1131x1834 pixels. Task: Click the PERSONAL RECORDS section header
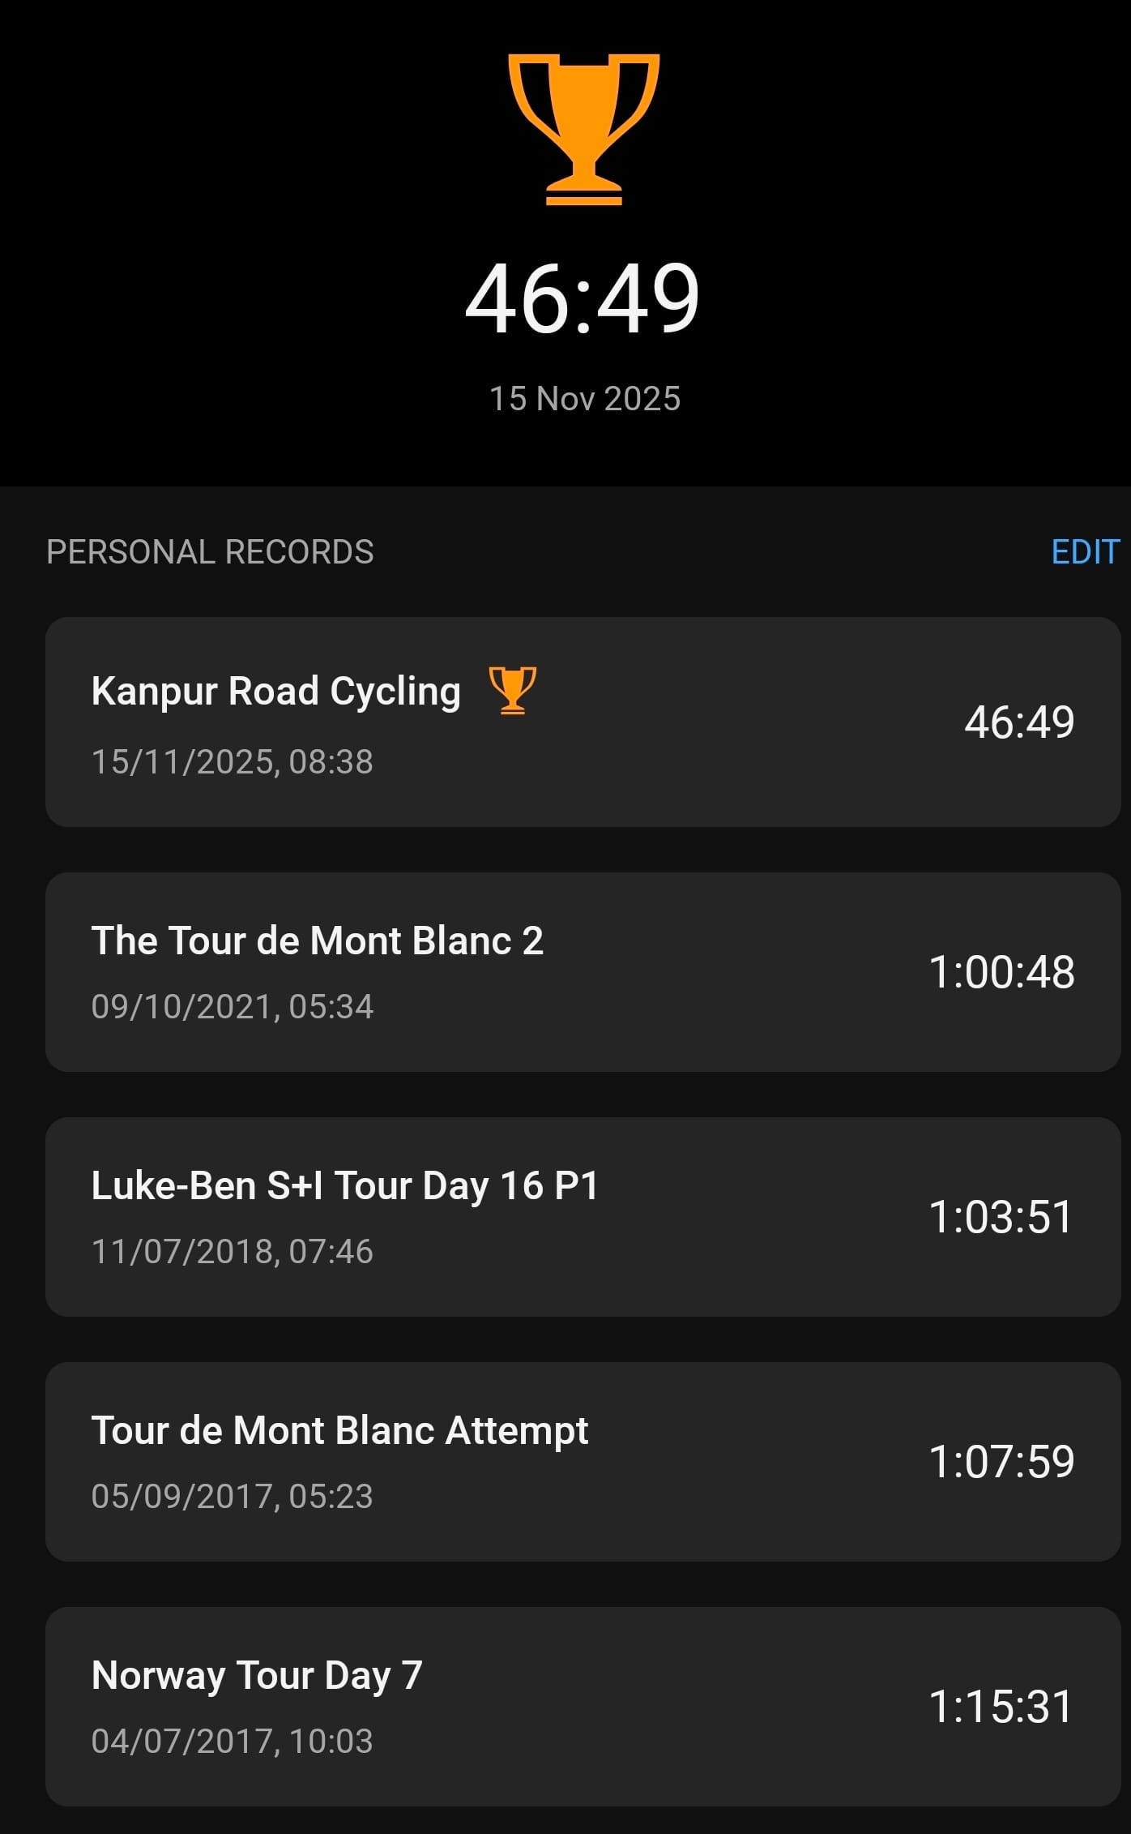click(210, 552)
